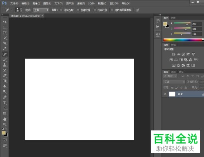Viewport: 204px width, 157px height.
Task: Select the Crop tool
Action: (4, 43)
